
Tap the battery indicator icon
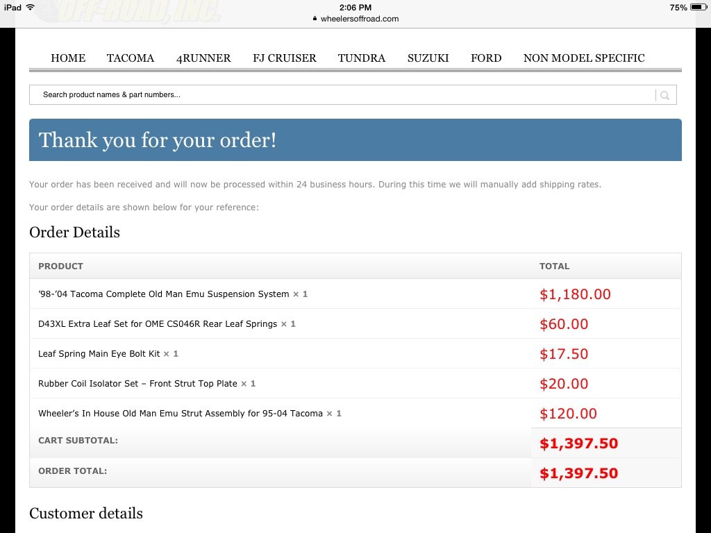[x=698, y=7]
